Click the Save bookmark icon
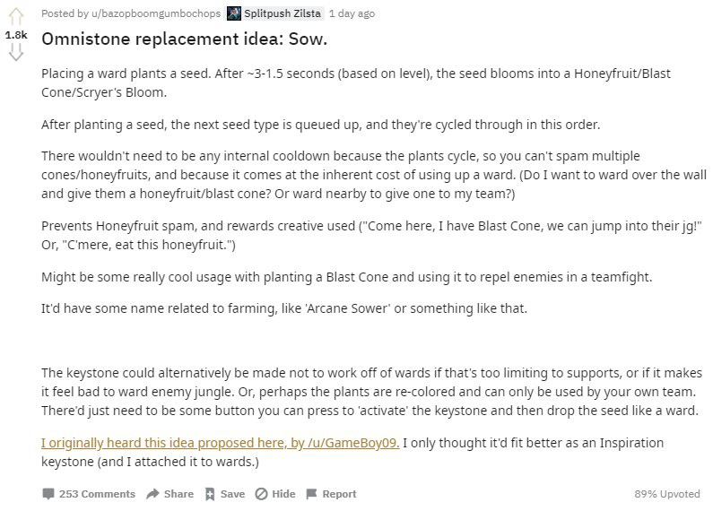The height and width of the screenshot is (511, 713). [x=210, y=494]
